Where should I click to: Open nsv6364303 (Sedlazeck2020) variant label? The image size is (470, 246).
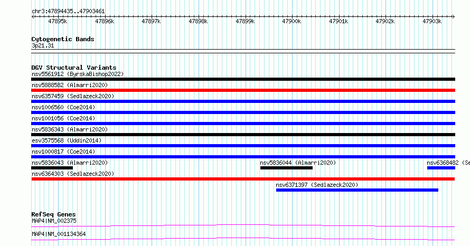tap(73, 174)
